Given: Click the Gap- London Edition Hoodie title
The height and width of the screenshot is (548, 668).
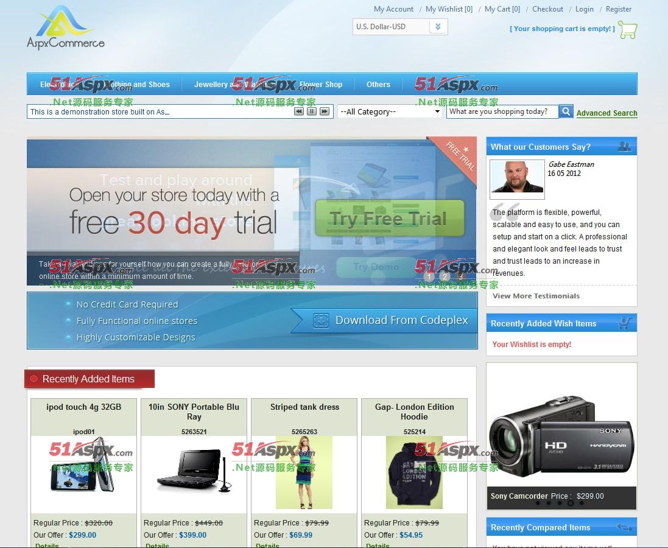Looking at the screenshot, I should (x=415, y=412).
